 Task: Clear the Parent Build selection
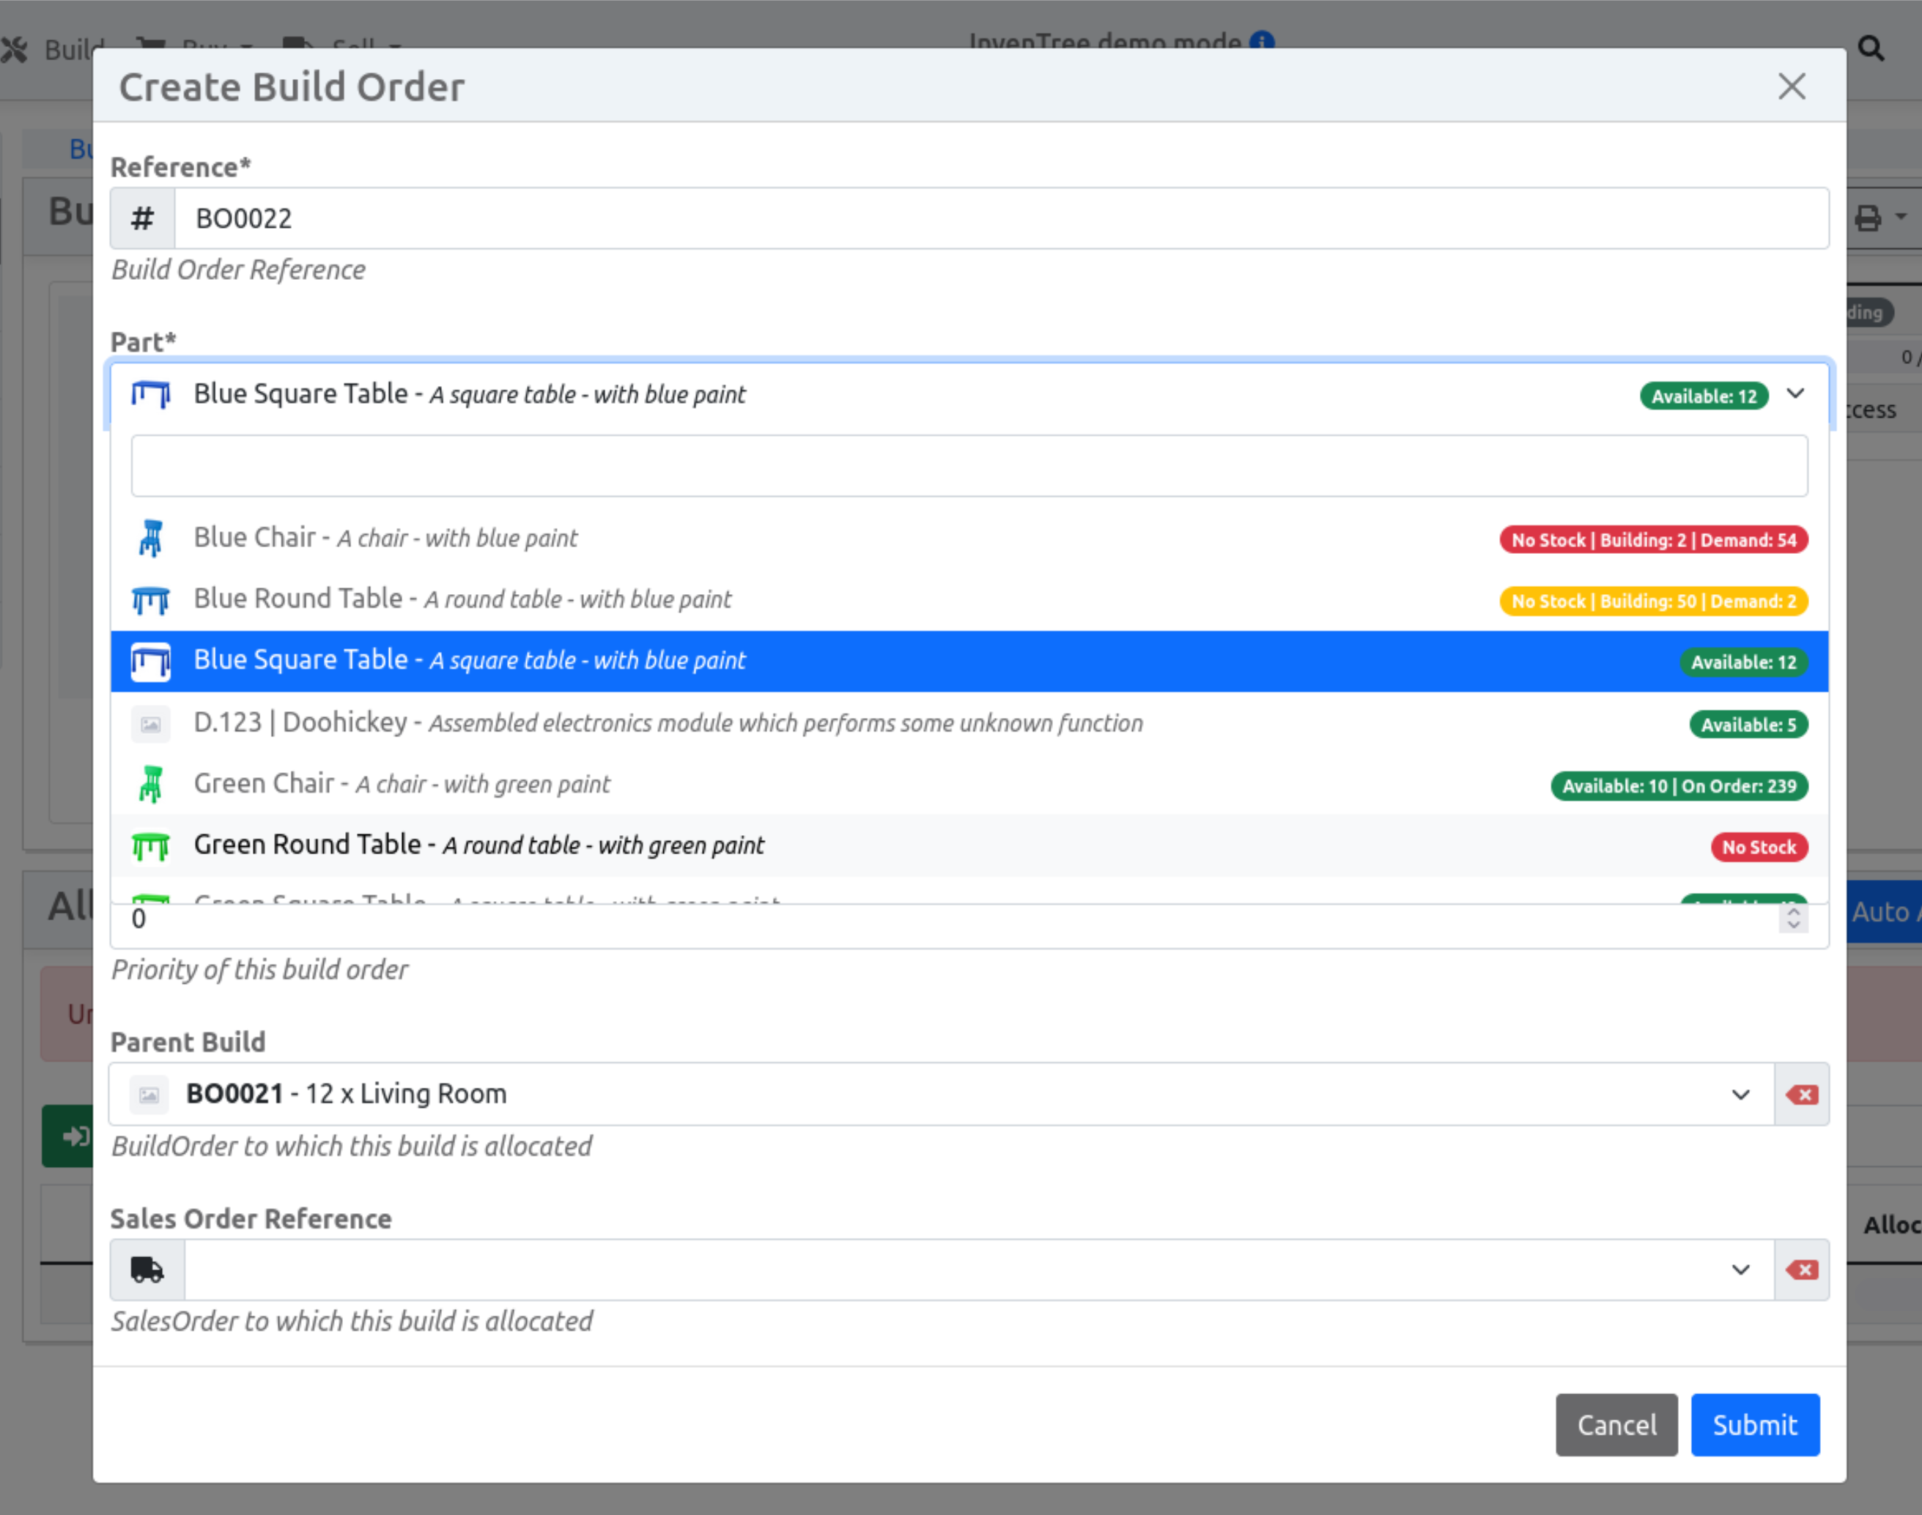point(1800,1094)
